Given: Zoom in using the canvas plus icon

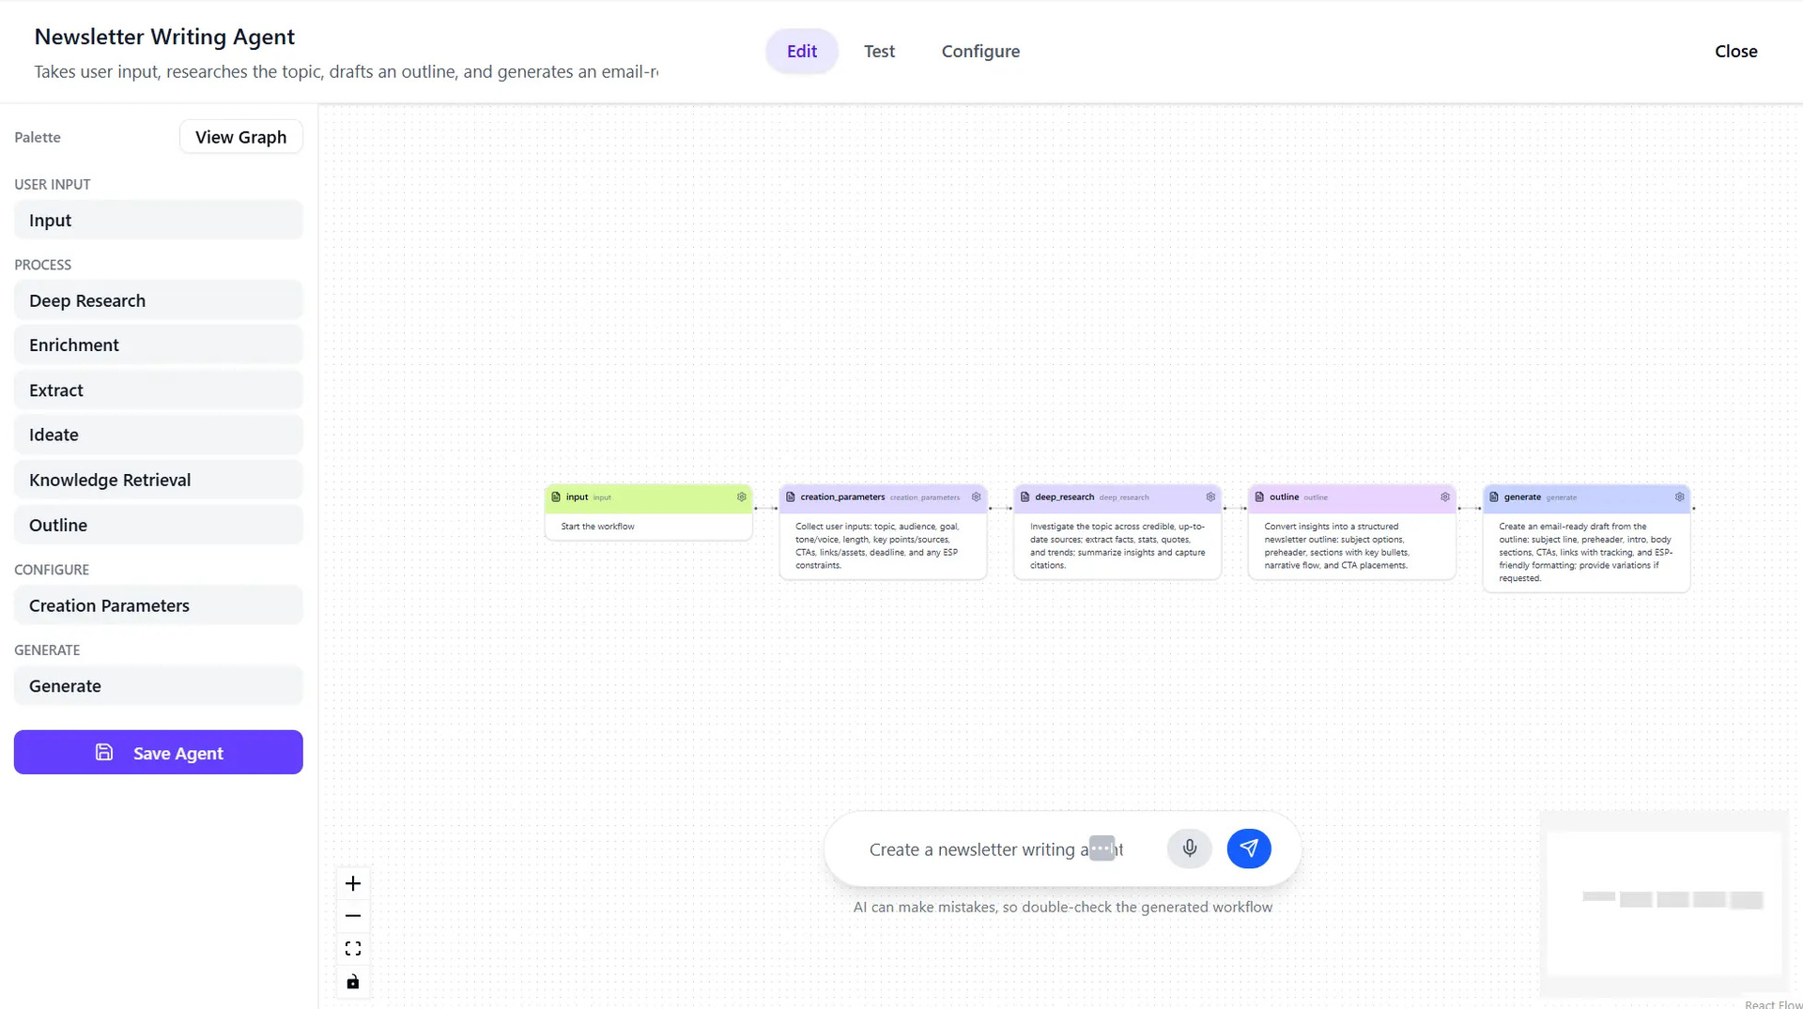Looking at the screenshot, I should [353, 882].
